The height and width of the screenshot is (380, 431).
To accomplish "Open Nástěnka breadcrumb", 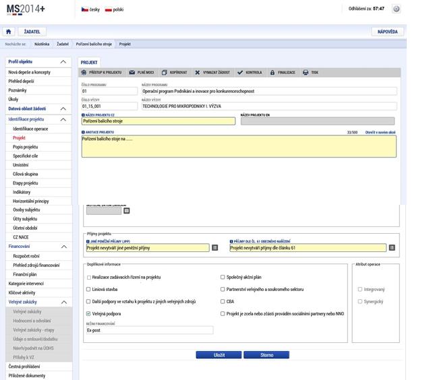I will click(x=42, y=44).
